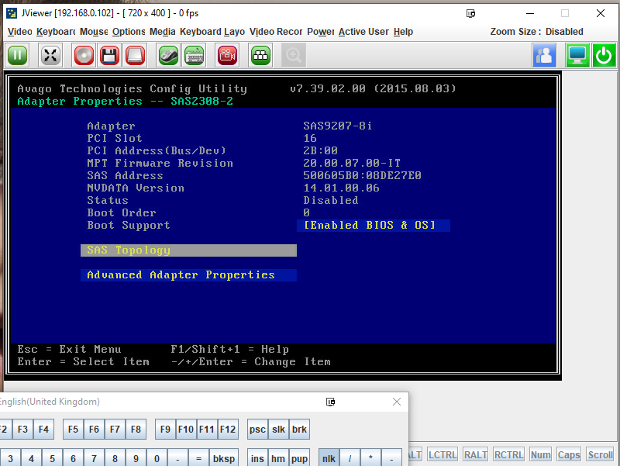620x466 pixels.
Task: Click the F6 soft key
Action: (94, 430)
